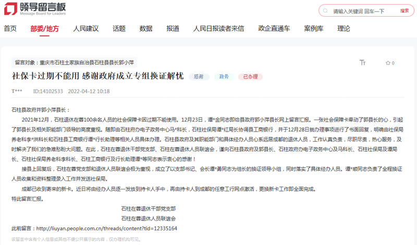Open the 政企直通车 section
The image size is (417, 245).
(x=274, y=29)
